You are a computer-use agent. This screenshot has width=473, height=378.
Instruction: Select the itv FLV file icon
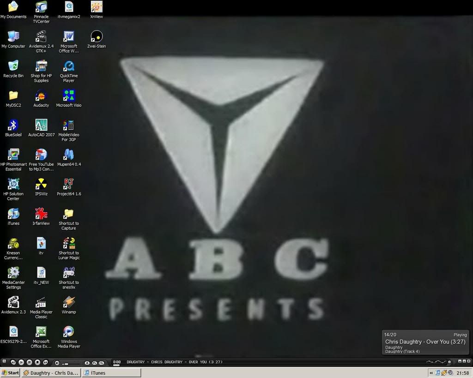pos(41,246)
